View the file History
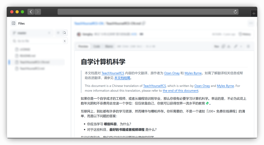The width and height of the screenshot is (264, 145). click(x=245, y=34)
